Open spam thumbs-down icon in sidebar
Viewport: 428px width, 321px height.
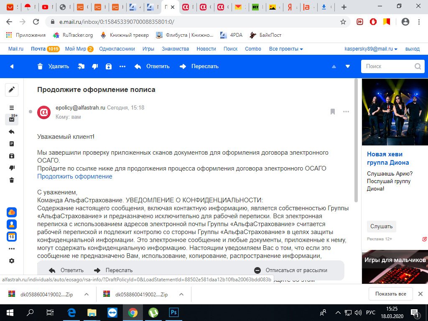(x=12, y=168)
